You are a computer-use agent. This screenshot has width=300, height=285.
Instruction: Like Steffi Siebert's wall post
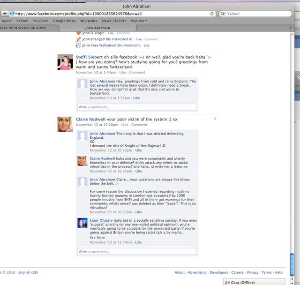pos(122,73)
